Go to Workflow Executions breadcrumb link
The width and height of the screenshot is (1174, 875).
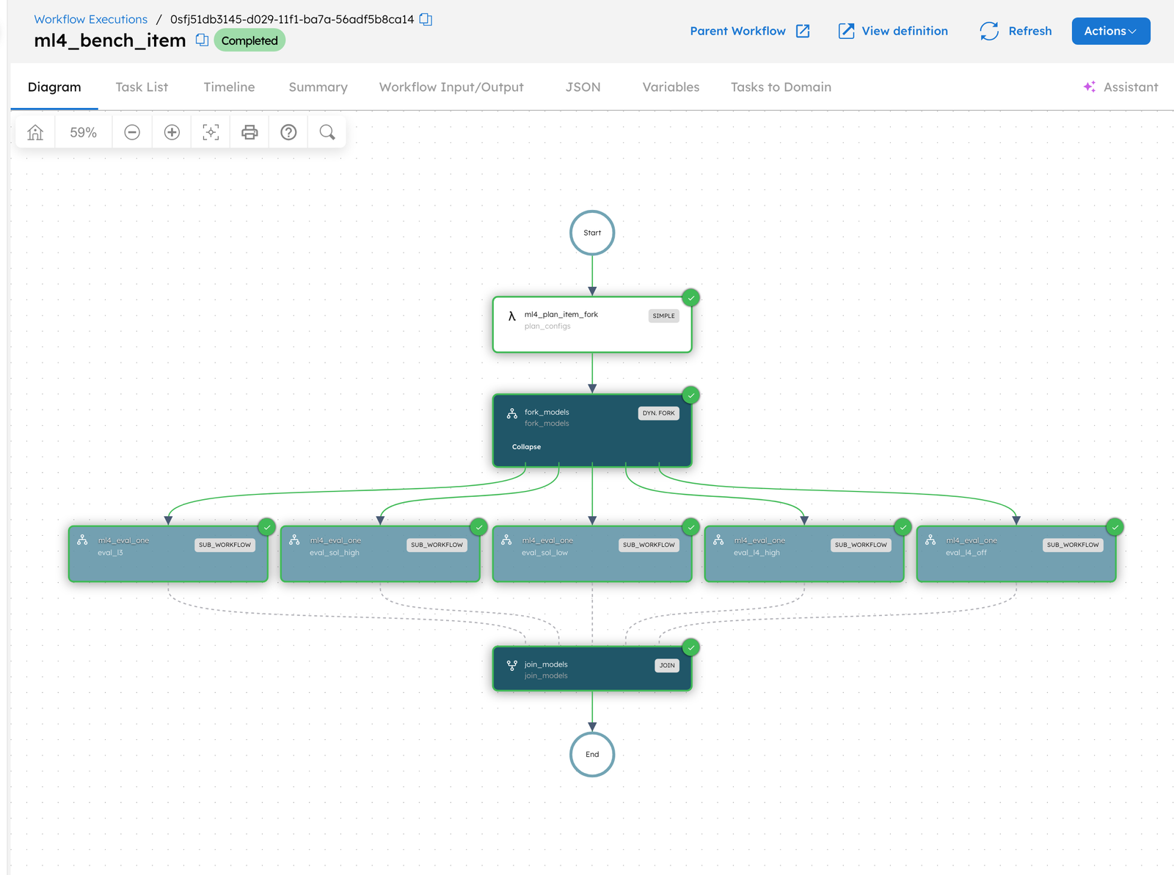pyautogui.click(x=90, y=19)
